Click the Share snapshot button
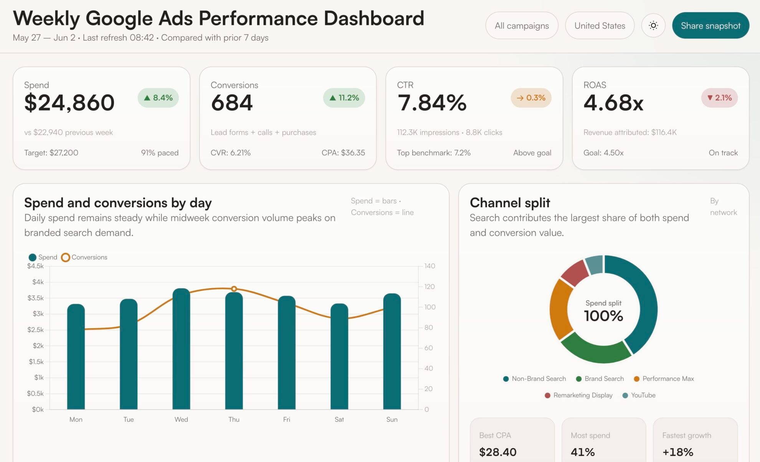Viewport: 760px width, 462px height. pos(710,25)
